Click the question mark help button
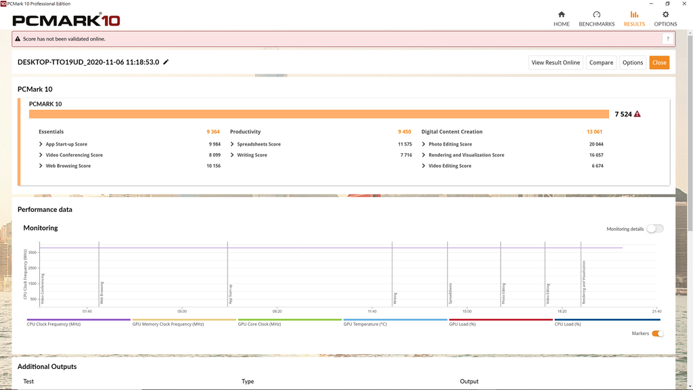Screen dimensions: 693x390 667,39
